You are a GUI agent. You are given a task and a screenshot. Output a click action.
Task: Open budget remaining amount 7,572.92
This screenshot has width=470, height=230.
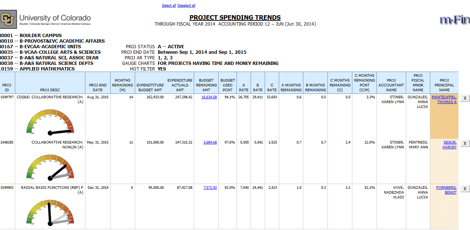pyautogui.click(x=210, y=188)
